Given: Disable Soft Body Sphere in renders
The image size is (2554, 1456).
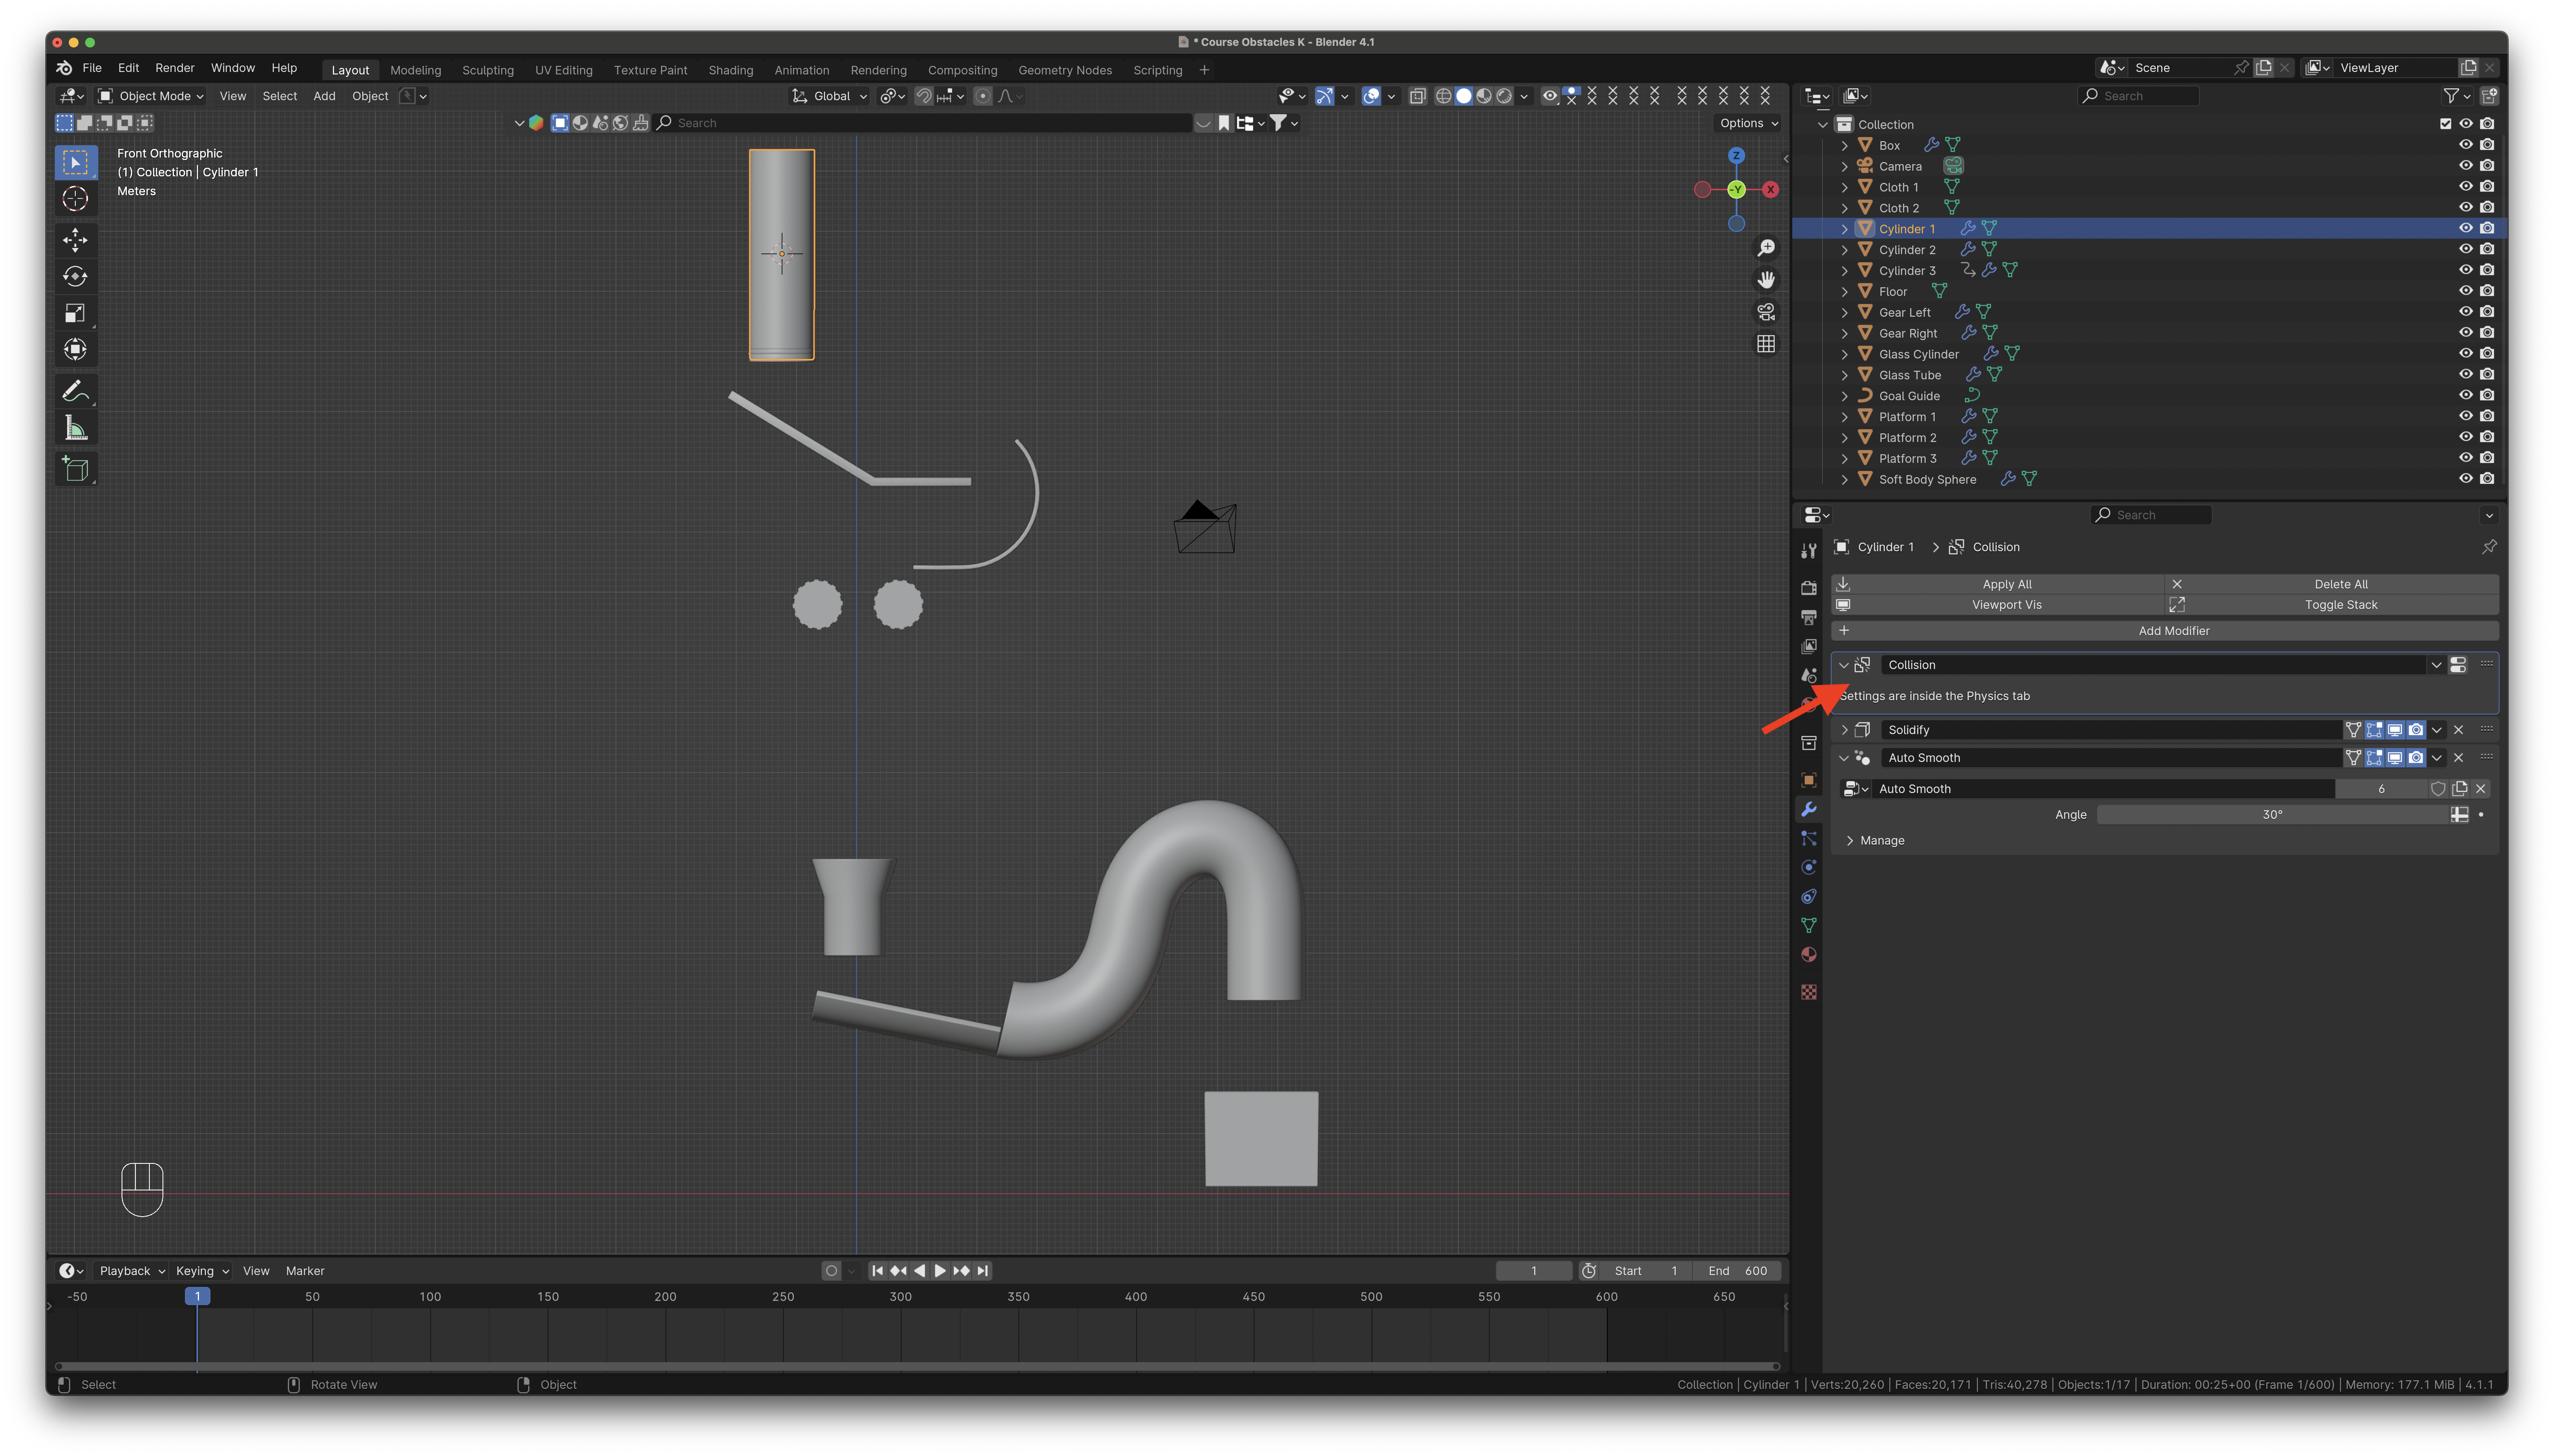Looking at the screenshot, I should pyautogui.click(x=2487, y=479).
